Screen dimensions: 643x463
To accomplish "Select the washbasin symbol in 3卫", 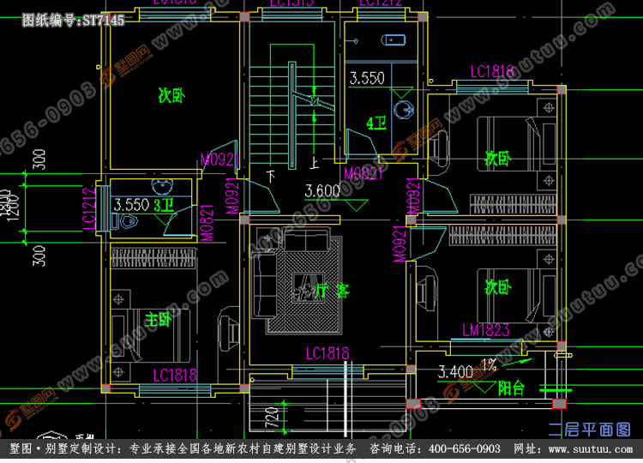I will (x=163, y=187).
